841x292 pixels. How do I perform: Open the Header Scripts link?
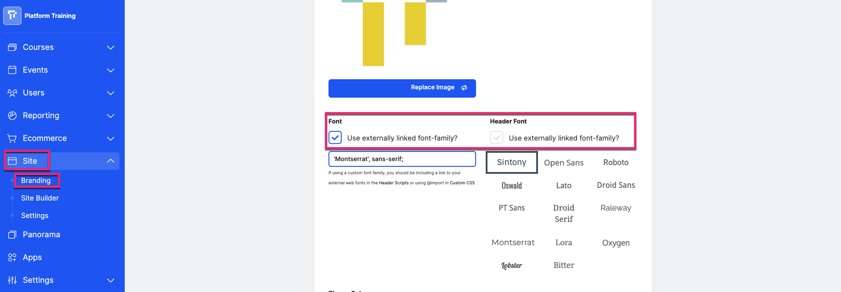393,183
